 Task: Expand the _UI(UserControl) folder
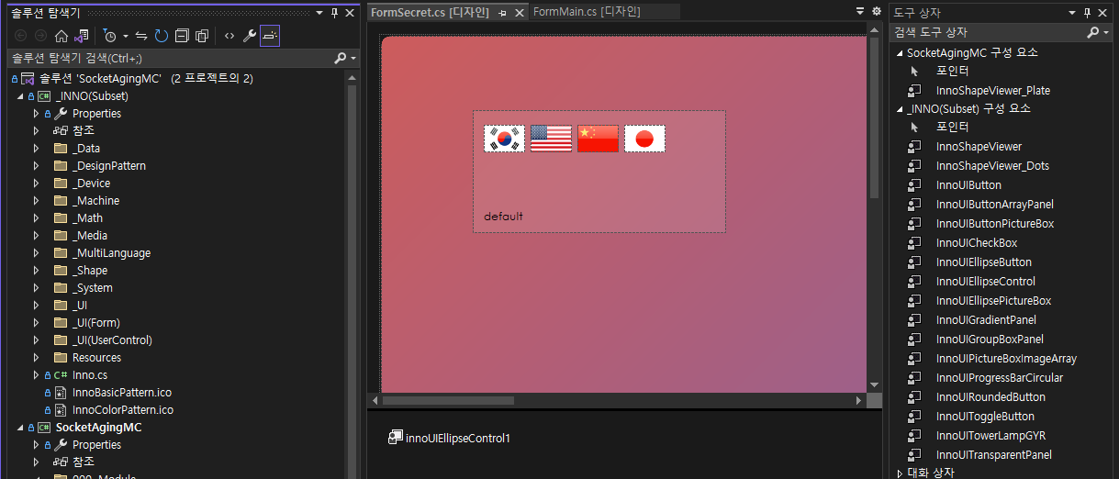(x=36, y=340)
